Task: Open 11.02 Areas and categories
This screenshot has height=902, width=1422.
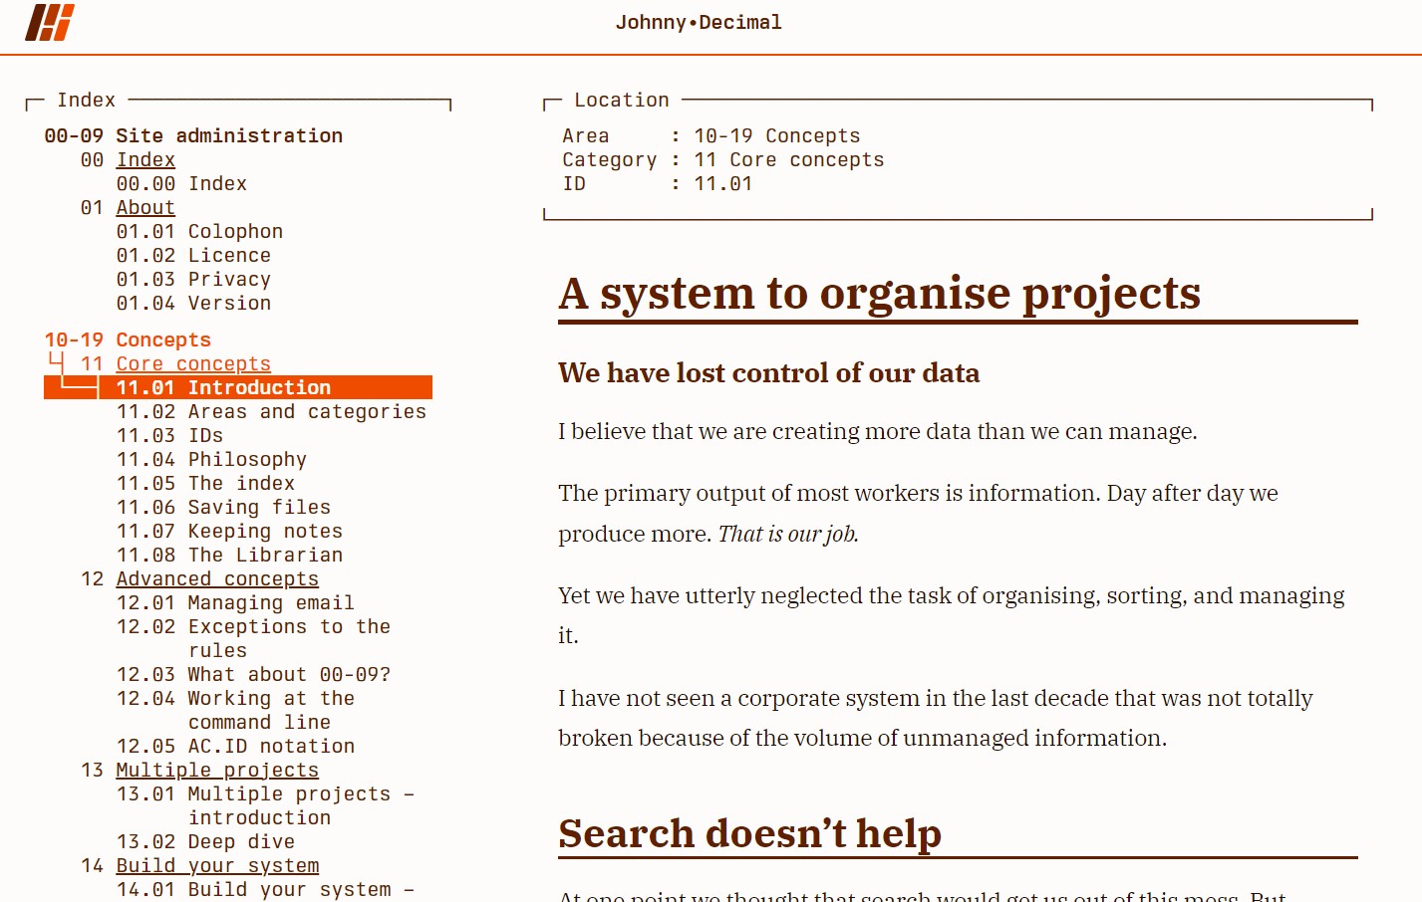Action: click(271, 412)
